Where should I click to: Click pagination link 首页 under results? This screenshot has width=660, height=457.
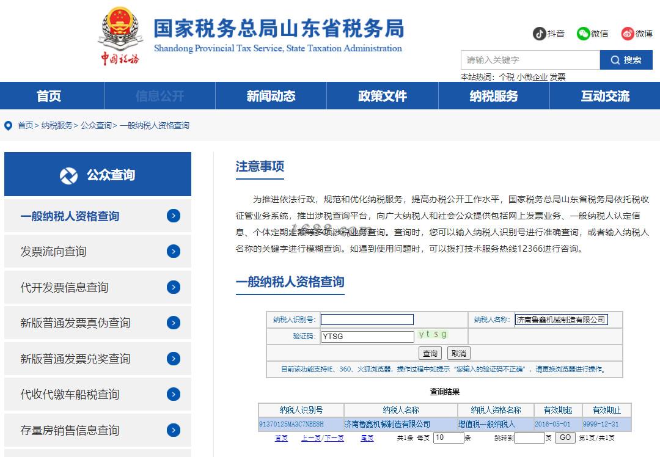tap(281, 438)
